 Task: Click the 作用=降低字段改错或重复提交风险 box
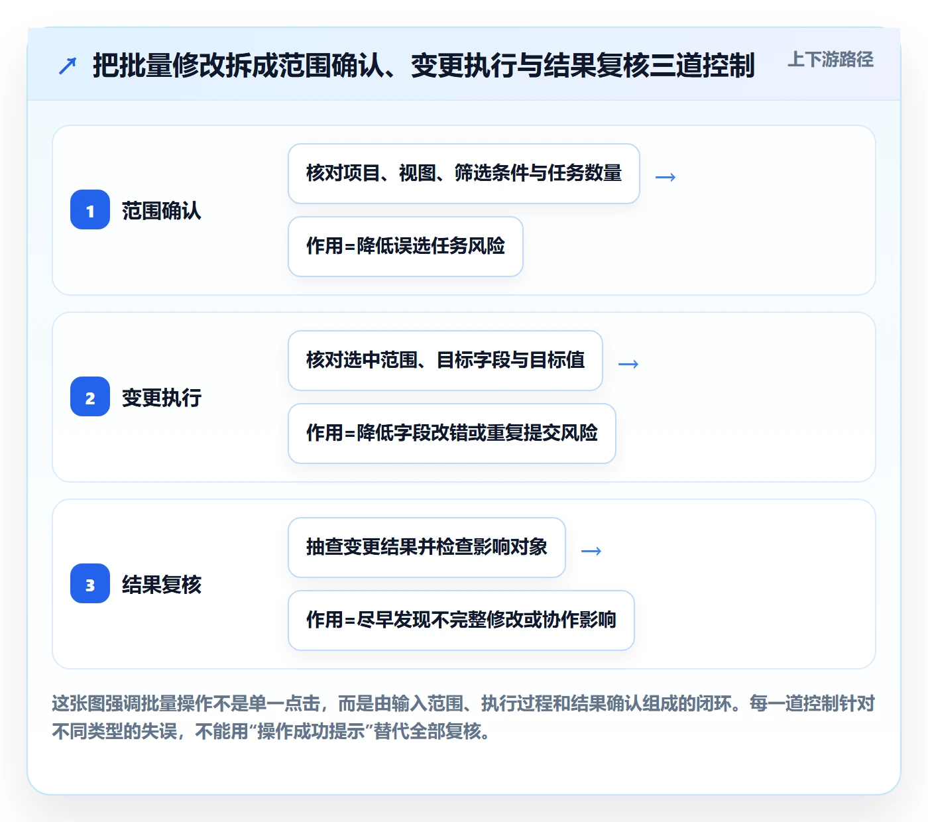[x=452, y=434]
